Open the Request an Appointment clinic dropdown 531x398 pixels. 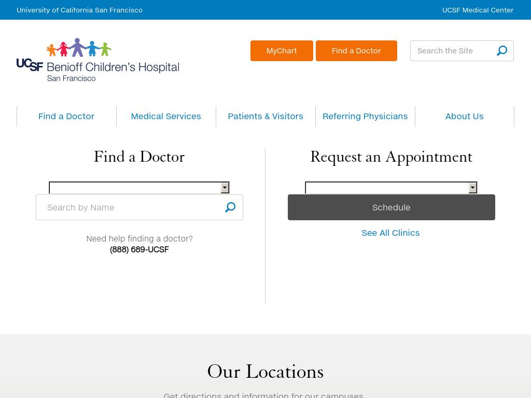[391, 188]
